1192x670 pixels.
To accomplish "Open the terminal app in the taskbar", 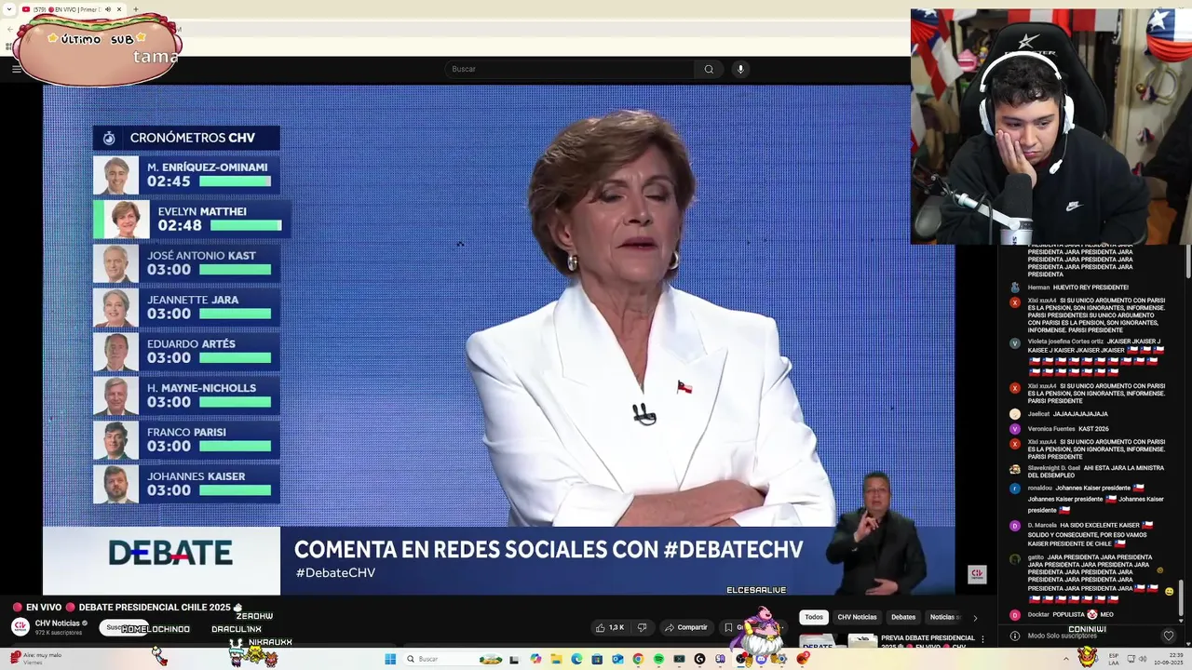I will click(x=679, y=659).
